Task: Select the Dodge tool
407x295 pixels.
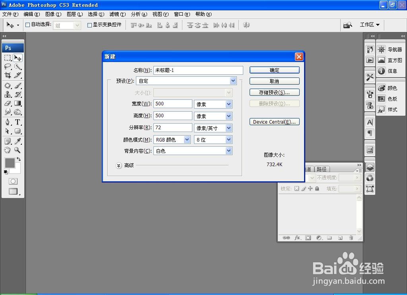Action: click(17, 112)
